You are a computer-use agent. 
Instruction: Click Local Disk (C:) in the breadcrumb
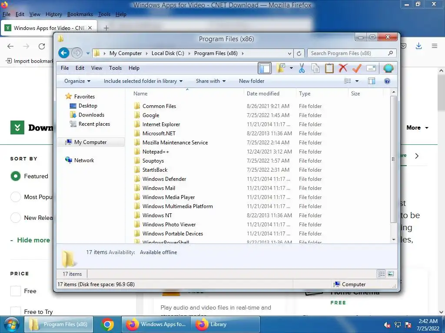pyautogui.click(x=168, y=53)
